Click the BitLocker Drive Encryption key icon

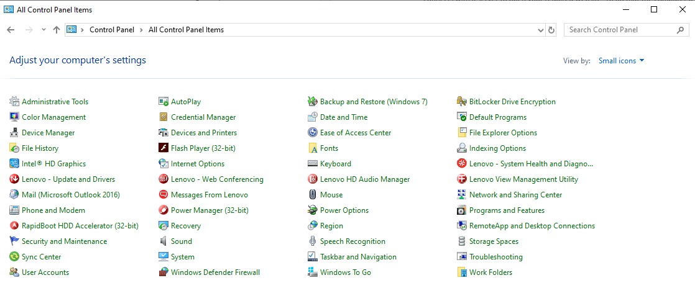click(462, 102)
